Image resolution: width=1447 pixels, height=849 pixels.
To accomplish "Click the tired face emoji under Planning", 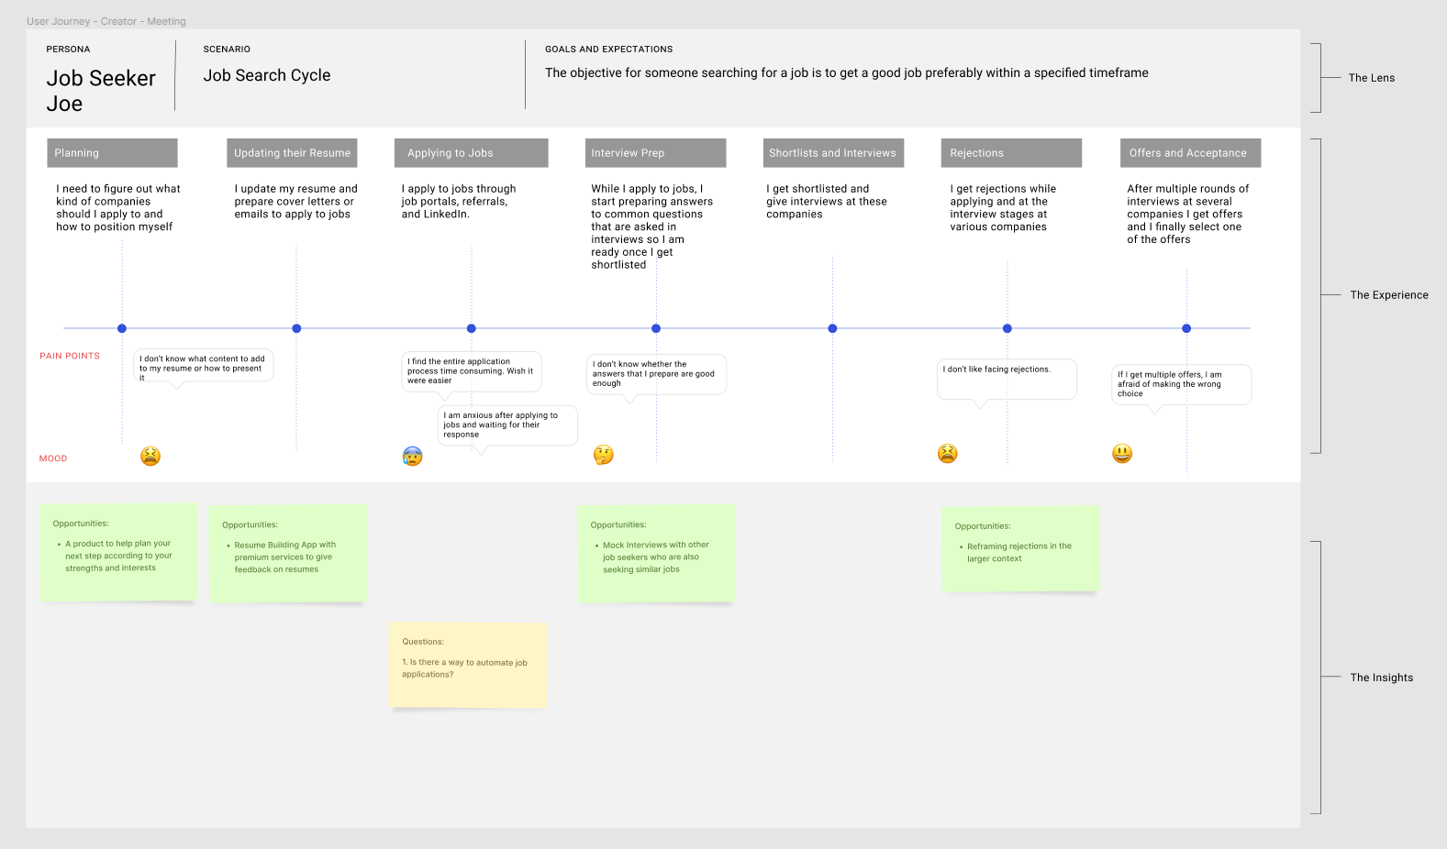I will [150, 456].
